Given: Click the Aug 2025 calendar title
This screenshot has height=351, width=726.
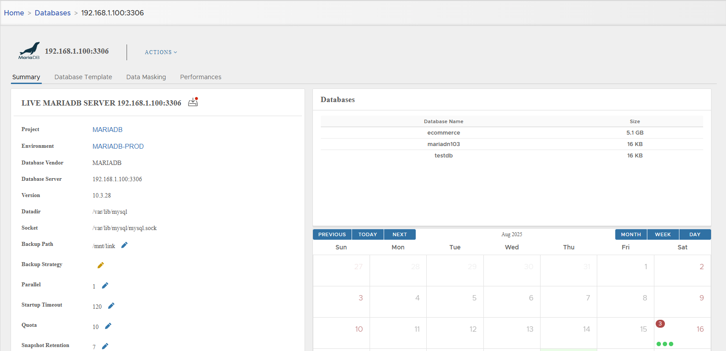Looking at the screenshot, I should [512, 234].
